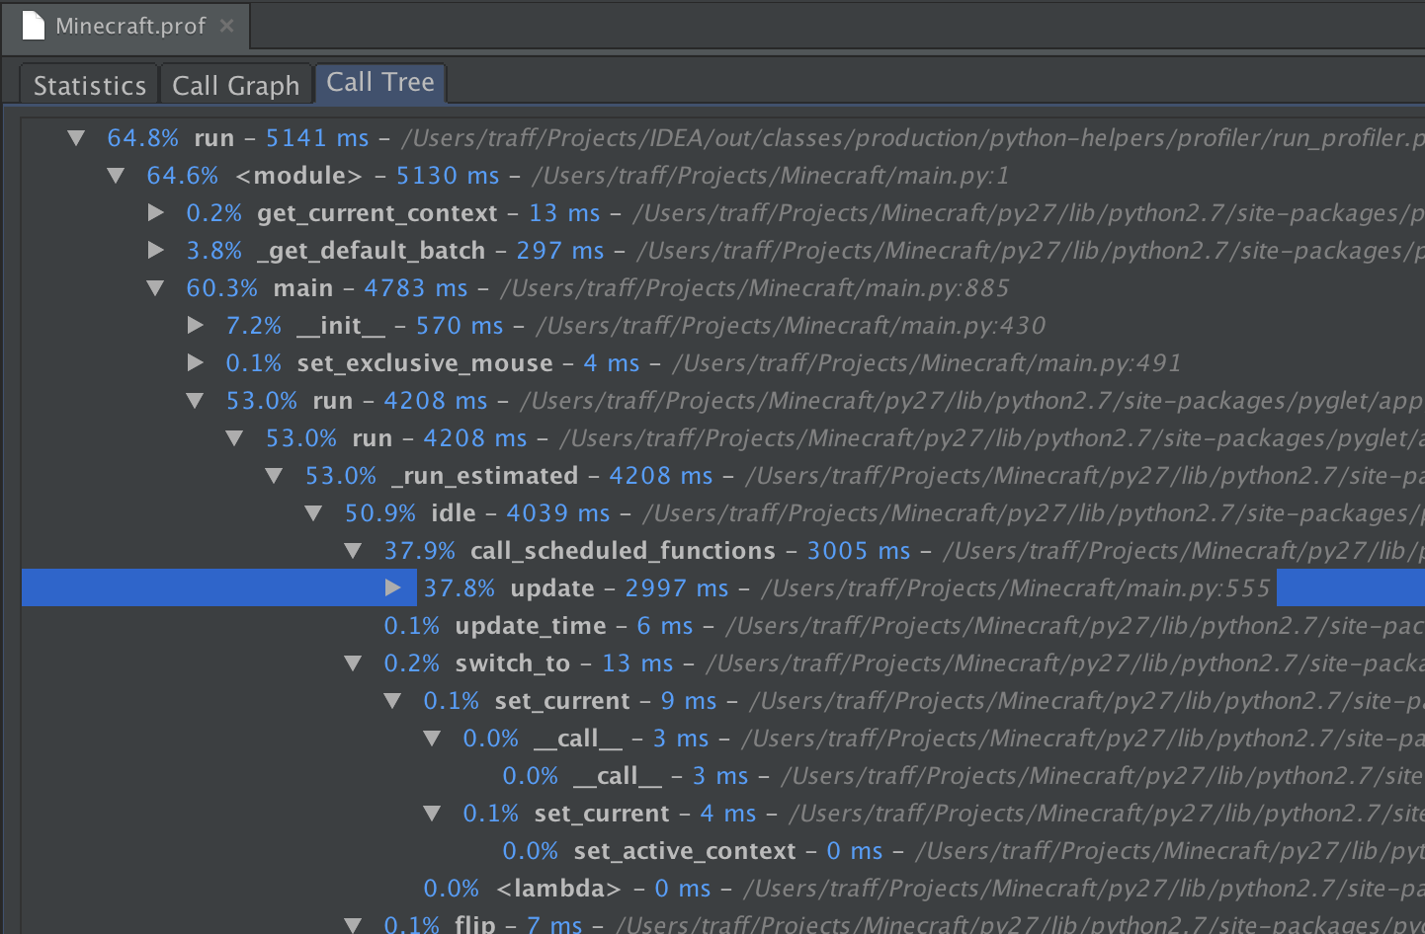Select the set_exclusive_mouse 4 ms row
The height and width of the screenshot is (934, 1425).
click(x=723, y=363)
